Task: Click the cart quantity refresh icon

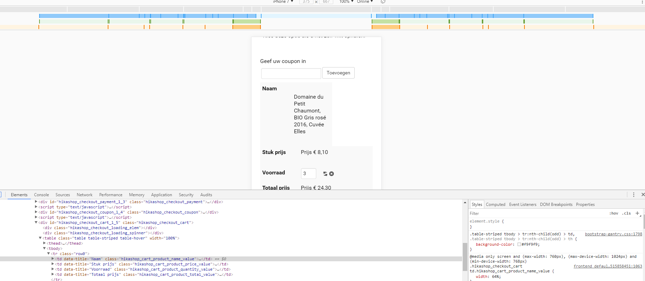Action: tap(325, 174)
